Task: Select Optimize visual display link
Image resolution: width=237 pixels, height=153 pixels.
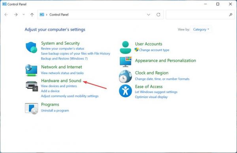Action: (151, 97)
